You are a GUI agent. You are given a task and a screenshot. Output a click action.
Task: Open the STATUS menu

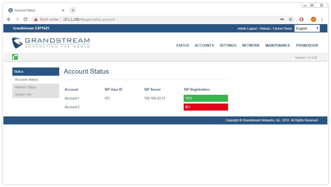click(x=183, y=45)
